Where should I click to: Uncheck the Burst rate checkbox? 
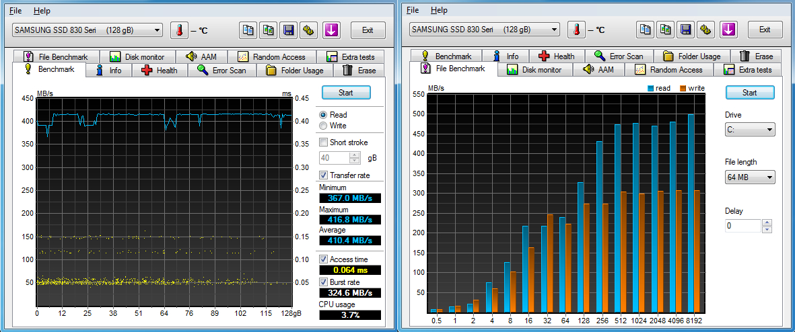click(x=324, y=282)
